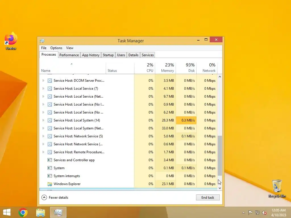Open File Explorer from the taskbar
This screenshot has width=291, height=218.
pos(40,212)
